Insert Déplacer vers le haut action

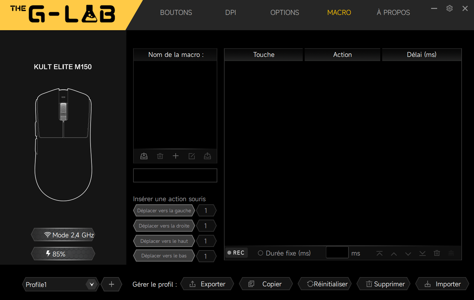click(164, 241)
